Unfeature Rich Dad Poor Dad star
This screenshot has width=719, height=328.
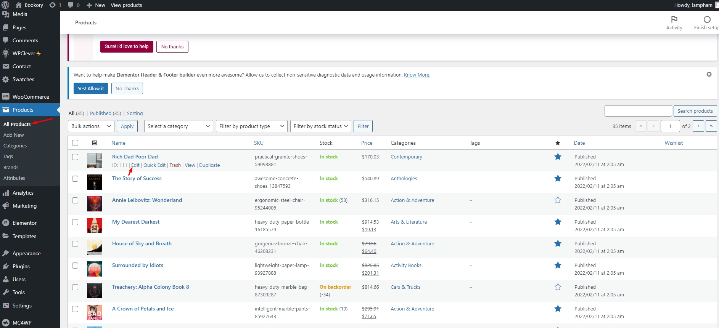coord(558,157)
